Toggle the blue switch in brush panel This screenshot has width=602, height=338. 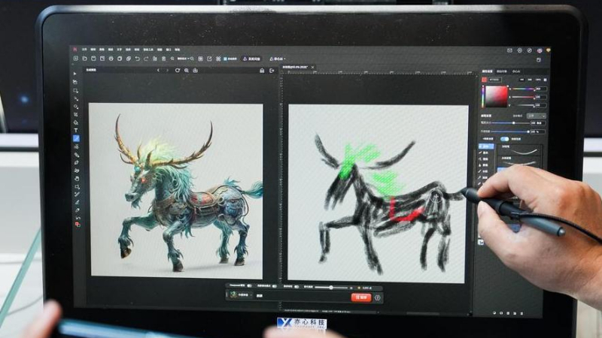click(x=504, y=139)
